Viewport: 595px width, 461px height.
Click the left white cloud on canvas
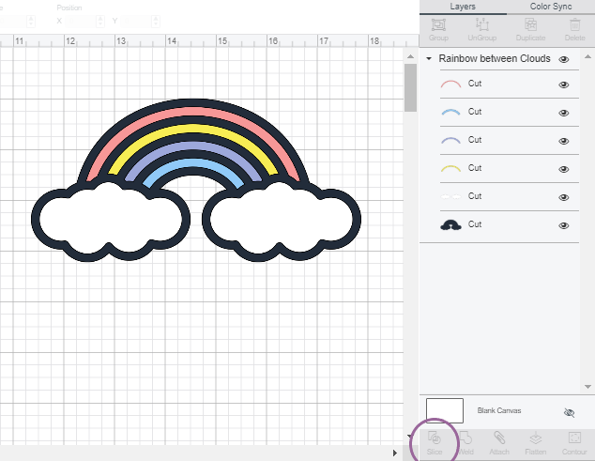coord(111,221)
